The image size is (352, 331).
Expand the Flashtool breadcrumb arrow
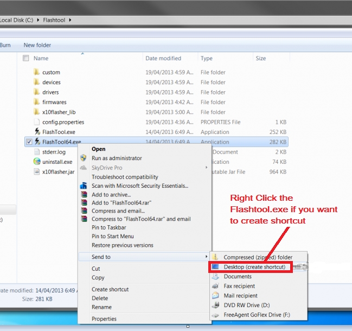pos(70,20)
